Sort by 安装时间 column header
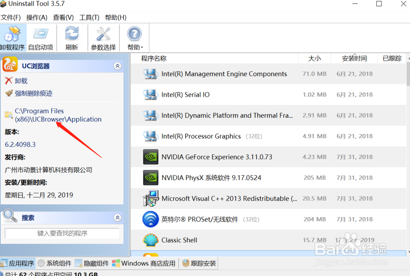410x276 pixels. click(x=354, y=58)
